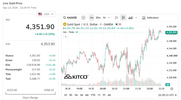
Task: Click the Vol · Ticks indicator label
Action: click(69, 32)
